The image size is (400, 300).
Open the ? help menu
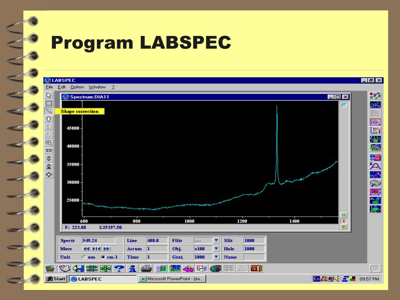(113, 87)
